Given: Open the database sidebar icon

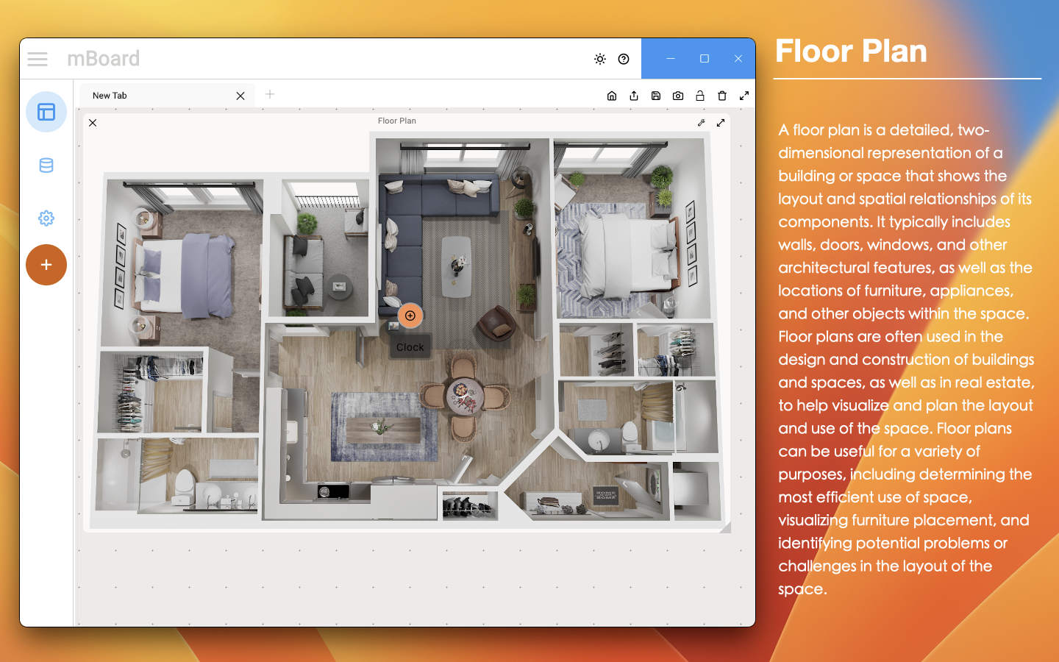Looking at the screenshot, I should tap(46, 165).
